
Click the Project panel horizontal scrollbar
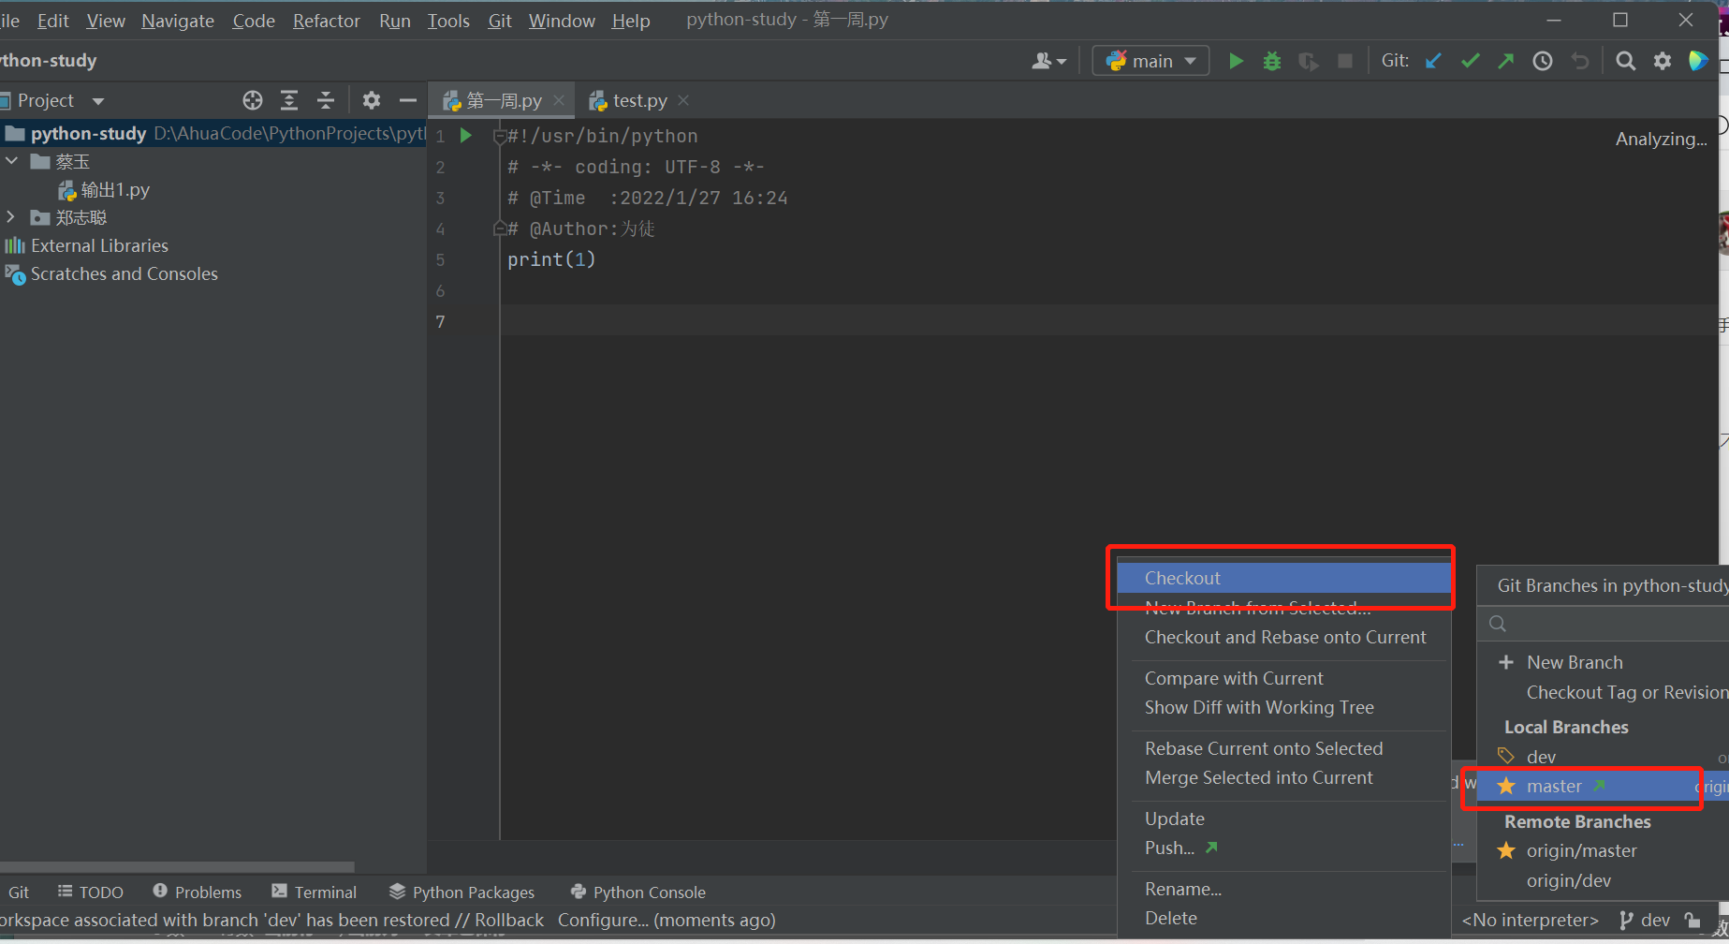click(x=178, y=866)
